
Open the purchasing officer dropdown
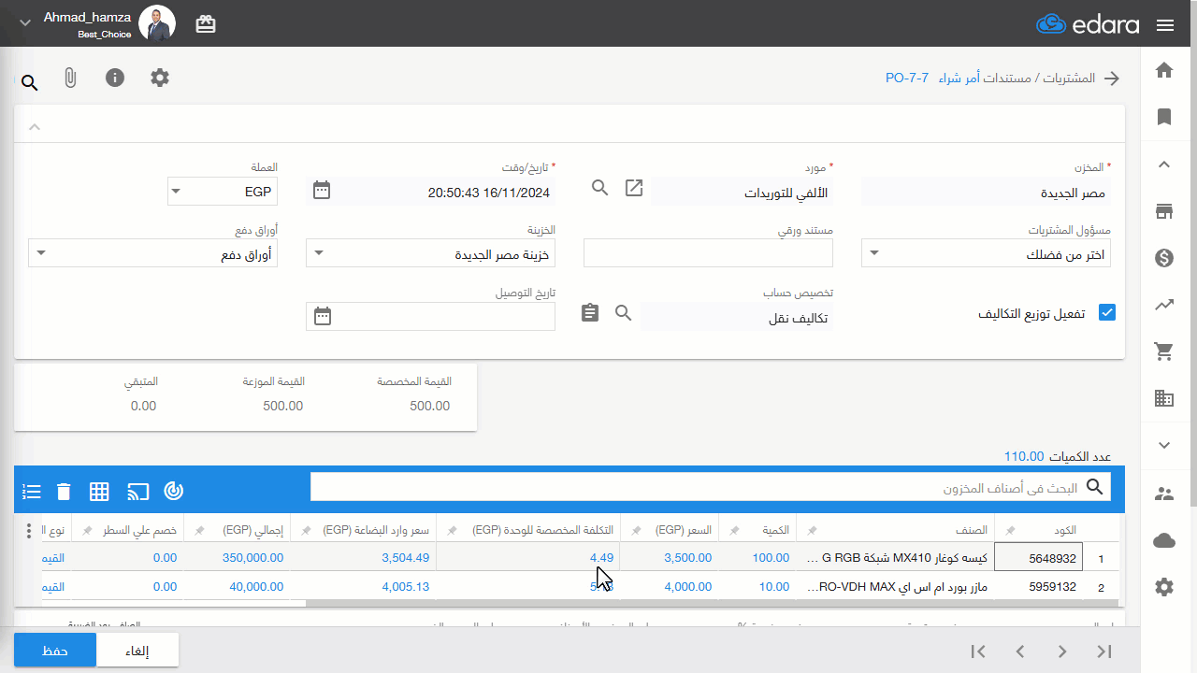(x=986, y=253)
